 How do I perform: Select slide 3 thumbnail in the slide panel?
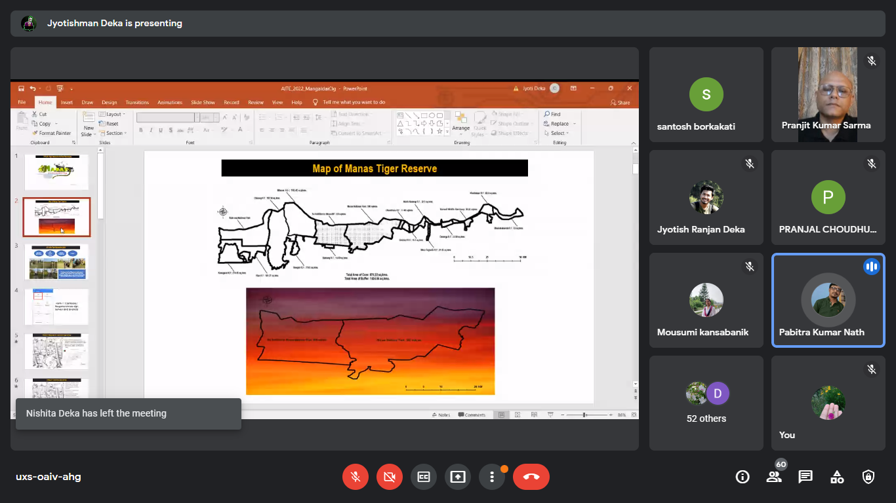click(56, 261)
